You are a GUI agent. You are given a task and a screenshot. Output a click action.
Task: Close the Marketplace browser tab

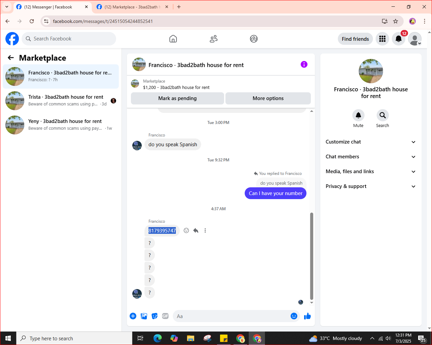click(x=167, y=7)
